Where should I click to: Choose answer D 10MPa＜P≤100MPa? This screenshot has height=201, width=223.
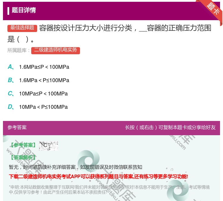coord(38,107)
